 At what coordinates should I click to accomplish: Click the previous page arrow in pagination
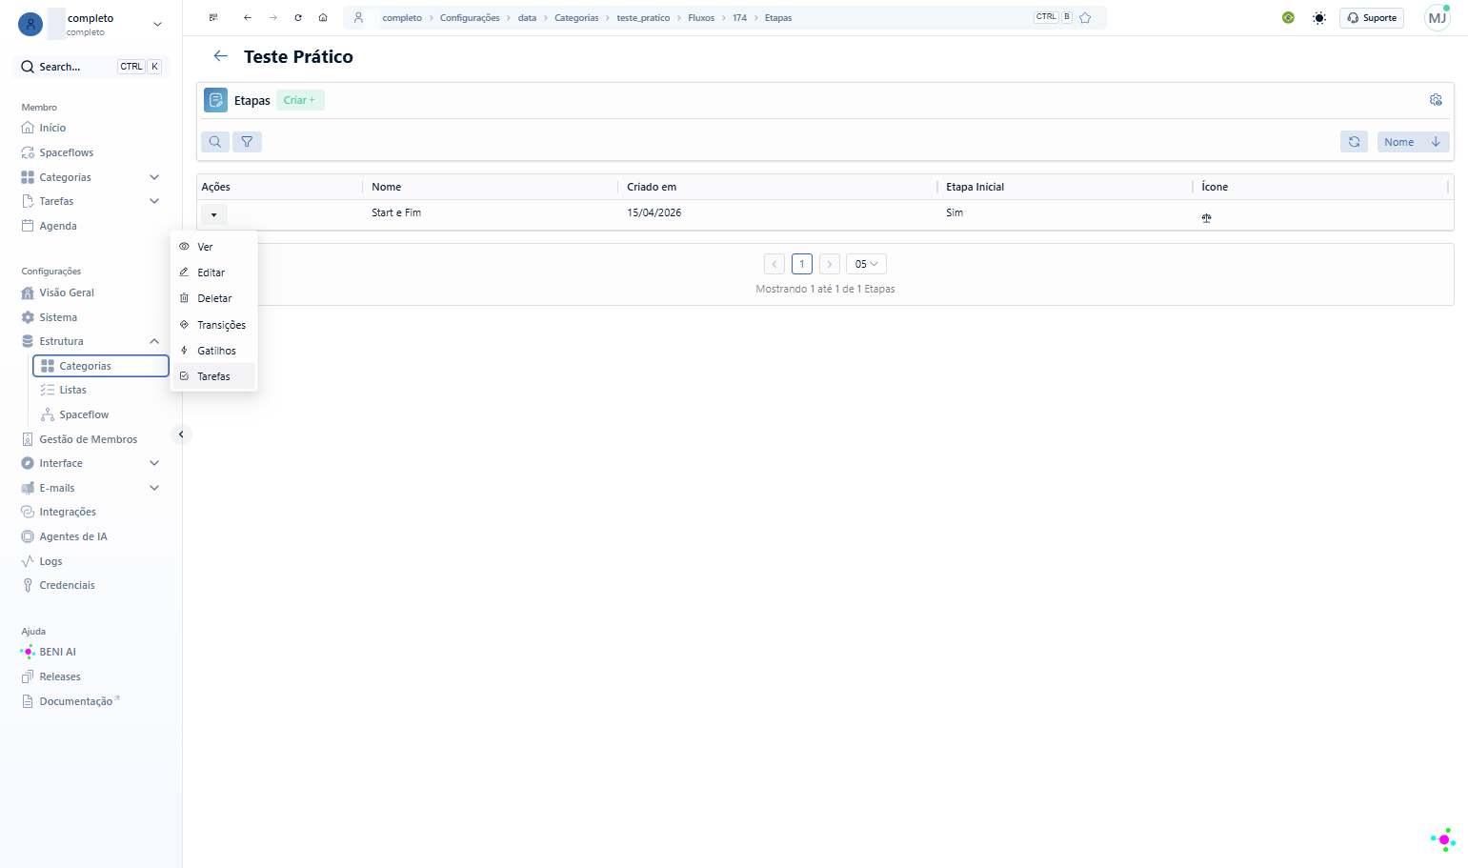[774, 264]
